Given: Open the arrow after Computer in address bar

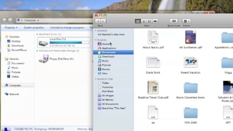Looking at the screenshot, I should (38, 20).
